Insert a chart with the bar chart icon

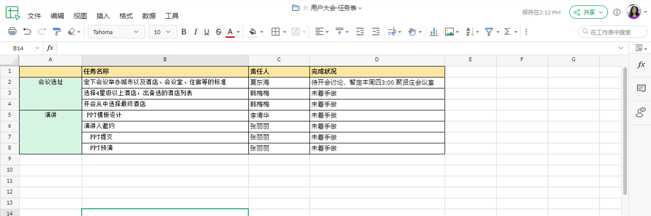(433, 32)
